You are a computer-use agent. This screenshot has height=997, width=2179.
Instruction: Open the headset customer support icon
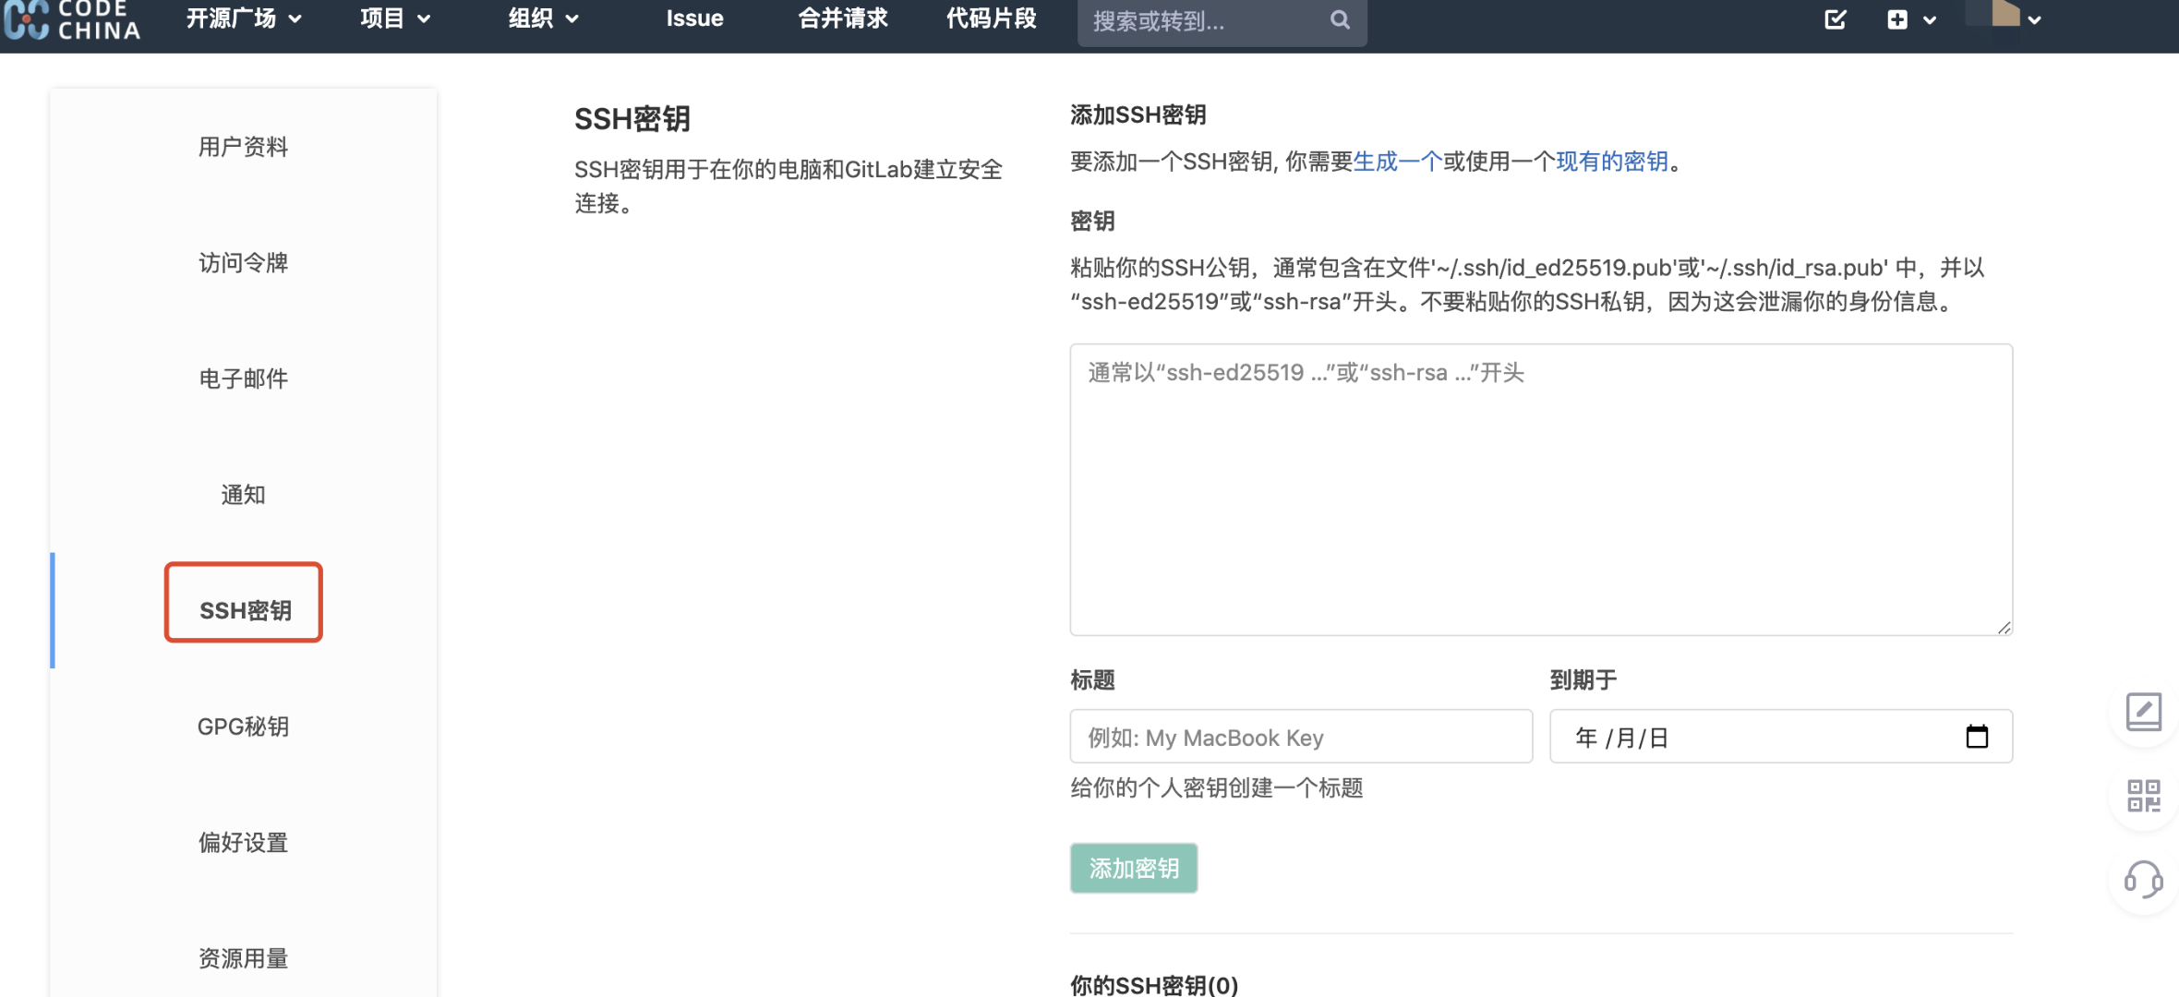coord(2143,879)
